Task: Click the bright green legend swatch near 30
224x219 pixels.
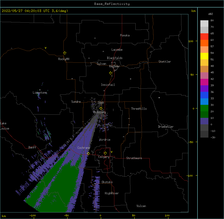Action: pos(204,108)
